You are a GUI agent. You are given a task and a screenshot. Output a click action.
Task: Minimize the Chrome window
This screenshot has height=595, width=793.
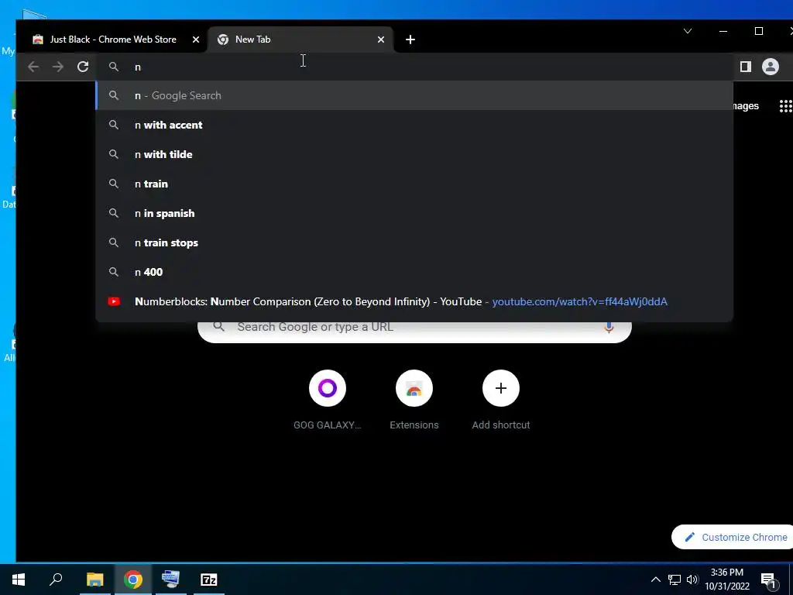[723, 31]
